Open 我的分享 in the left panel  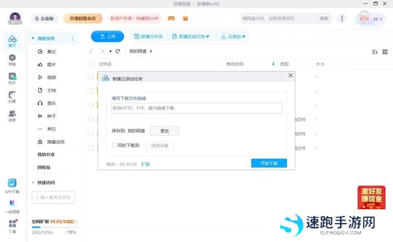tap(46, 154)
